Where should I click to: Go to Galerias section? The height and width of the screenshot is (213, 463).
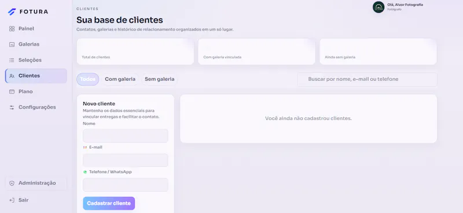pyautogui.click(x=36, y=44)
